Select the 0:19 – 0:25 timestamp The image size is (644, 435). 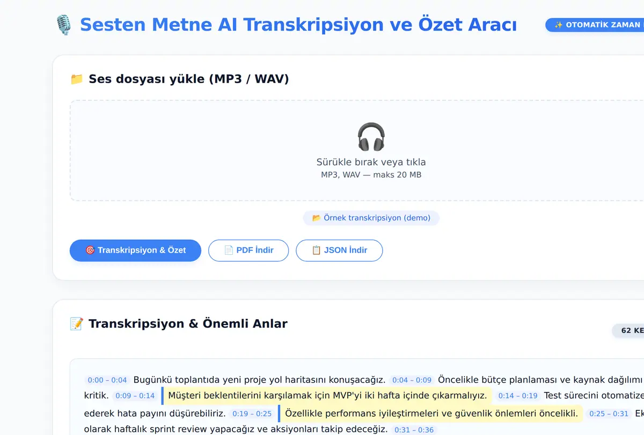[252, 414]
